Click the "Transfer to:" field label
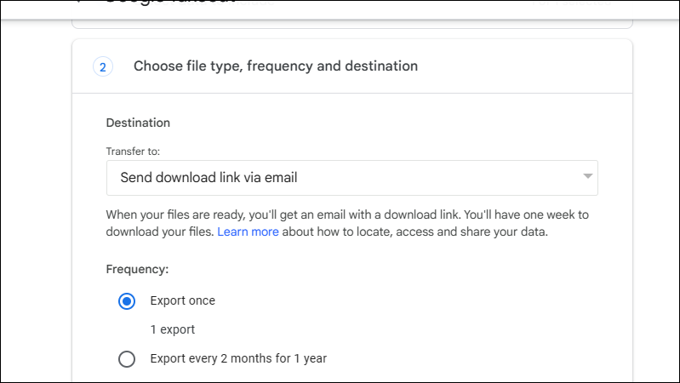The height and width of the screenshot is (383, 680). click(x=133, y=151)
